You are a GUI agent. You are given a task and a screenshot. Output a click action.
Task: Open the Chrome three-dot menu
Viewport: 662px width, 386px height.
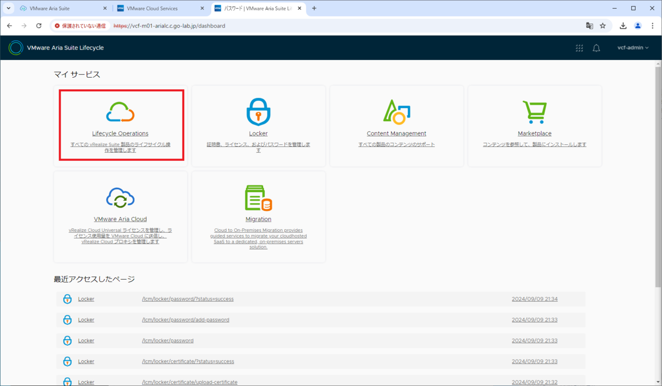(652, 25)
